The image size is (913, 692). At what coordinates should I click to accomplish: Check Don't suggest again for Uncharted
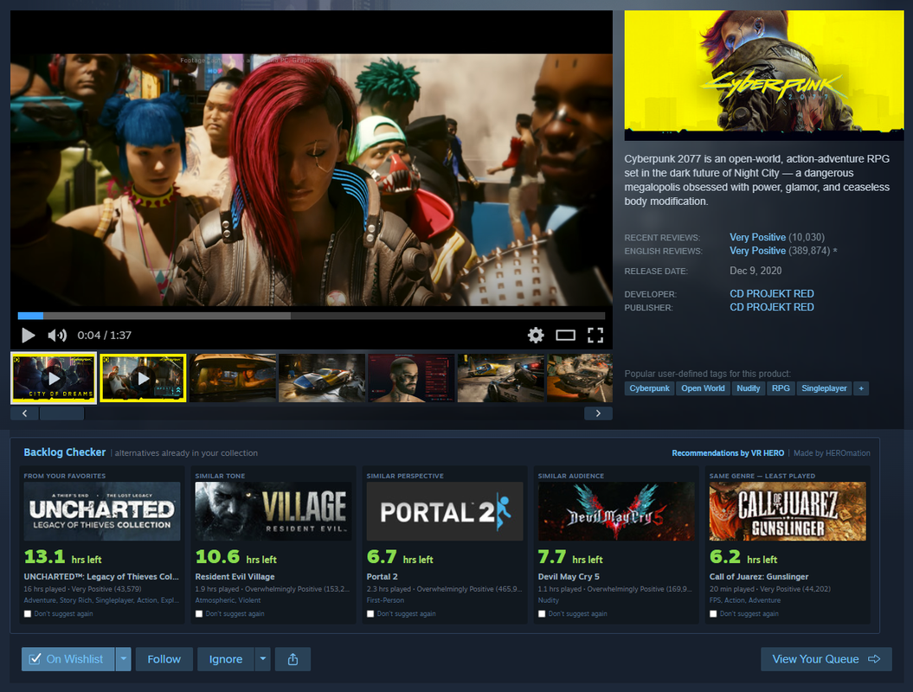pos(28,613)
